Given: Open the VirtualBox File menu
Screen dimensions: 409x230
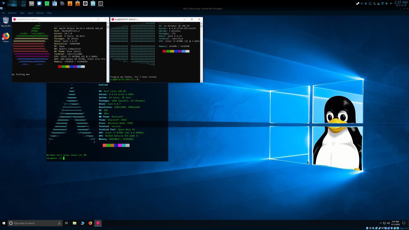Looking at the screenshot, I should 3,13.
